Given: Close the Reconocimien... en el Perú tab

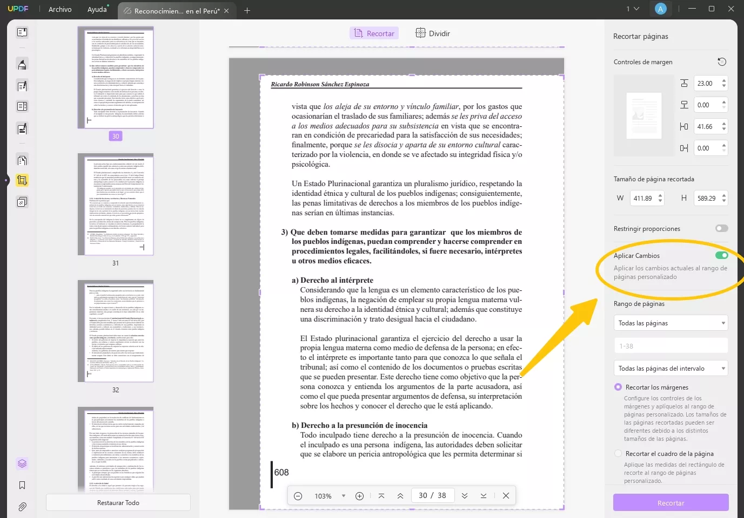Looking at the screenshot, I should click(x=226, y=11).
